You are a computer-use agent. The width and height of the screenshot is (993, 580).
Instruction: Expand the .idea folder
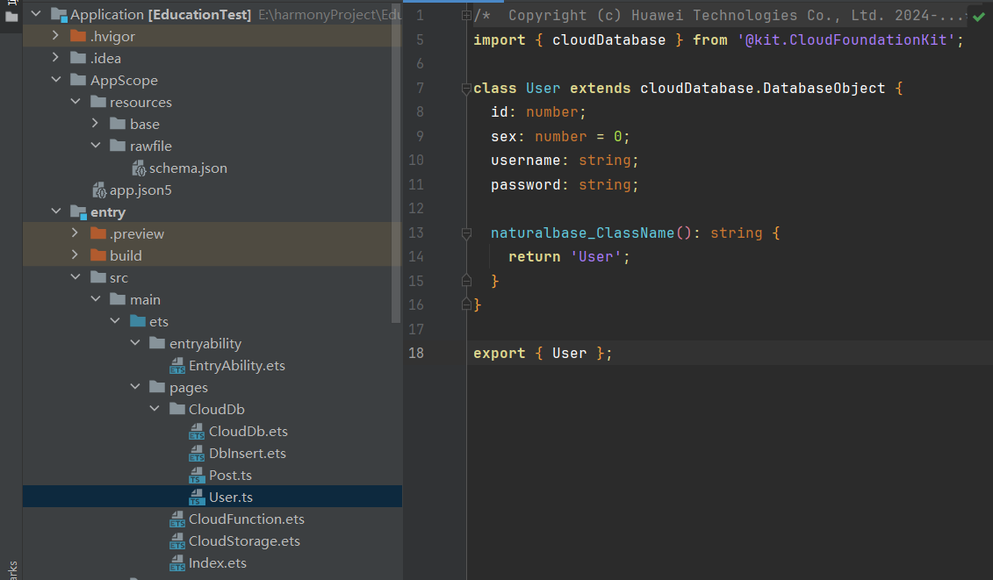click(55, 58)
